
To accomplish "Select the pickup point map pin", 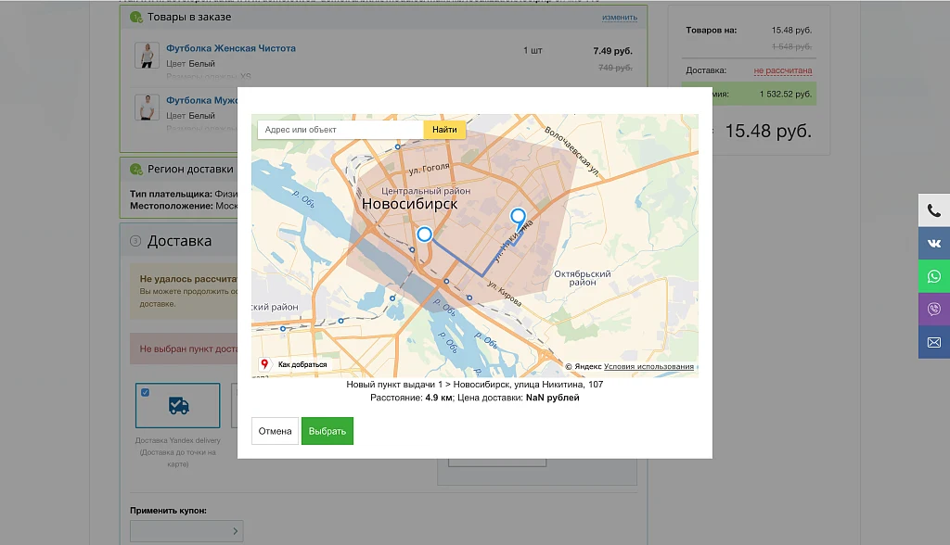I will (518, 220).
